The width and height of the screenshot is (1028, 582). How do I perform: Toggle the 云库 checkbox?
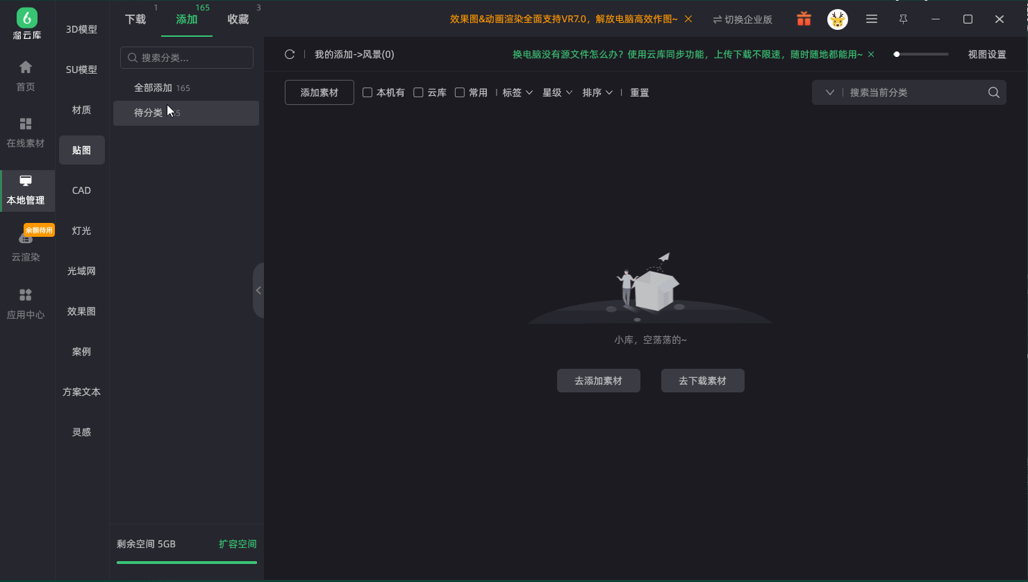point(418,92)
